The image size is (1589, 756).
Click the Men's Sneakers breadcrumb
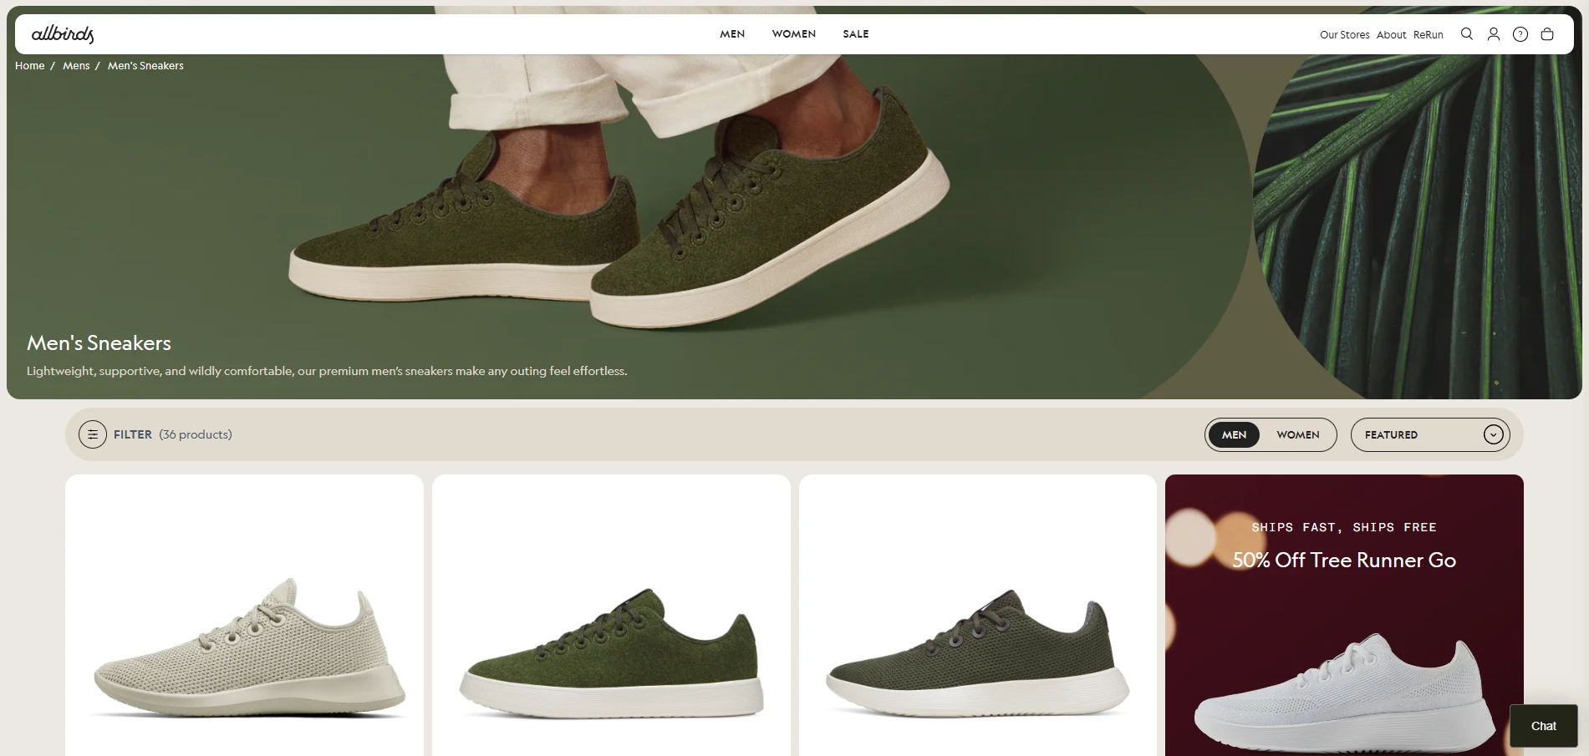click(145, 66)
